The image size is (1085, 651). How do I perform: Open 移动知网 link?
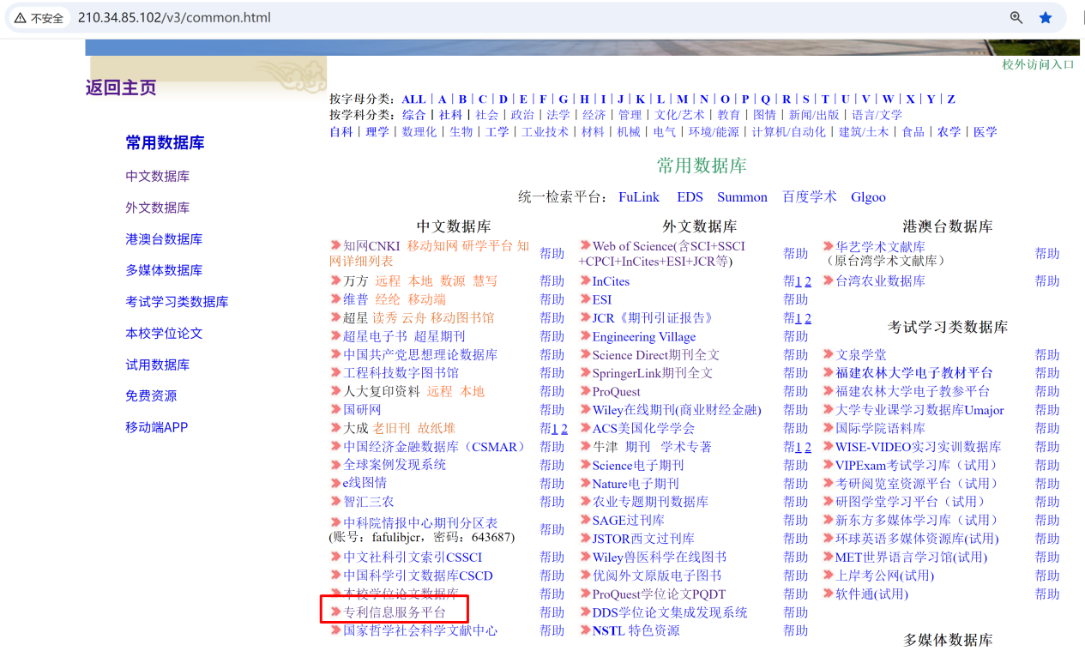click(433, 246)
